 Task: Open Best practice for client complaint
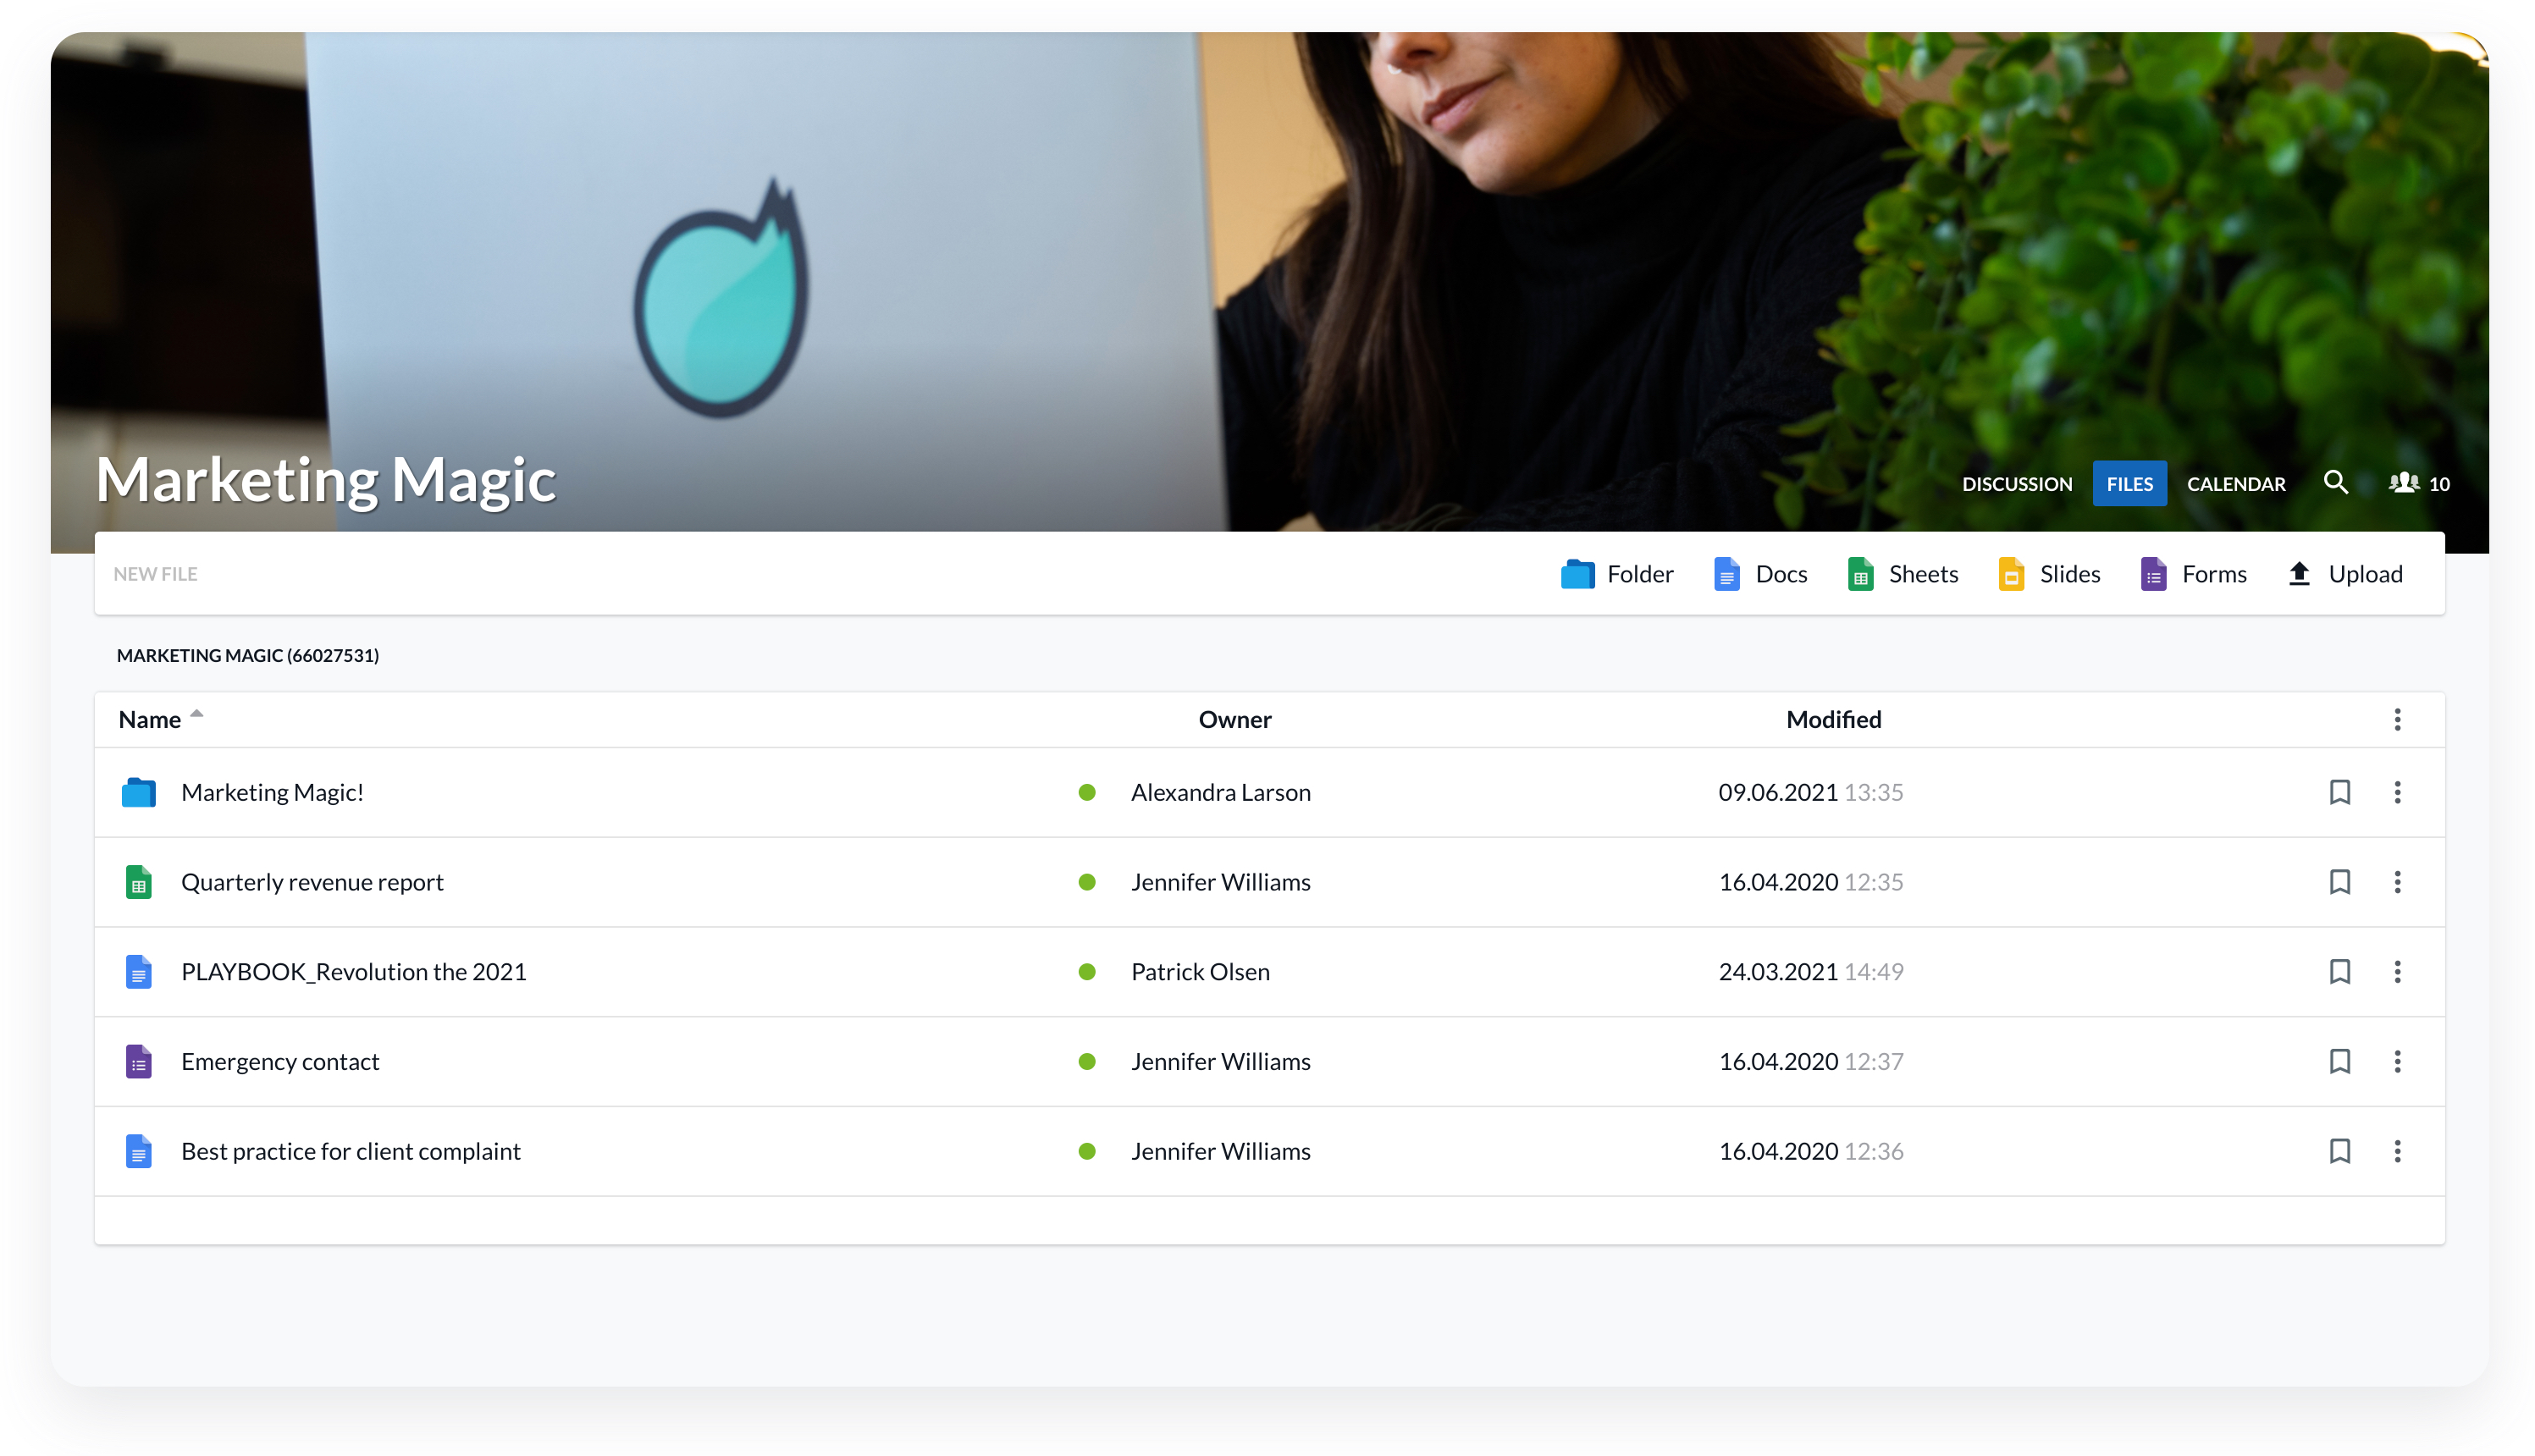click(x=350, y=1151)
